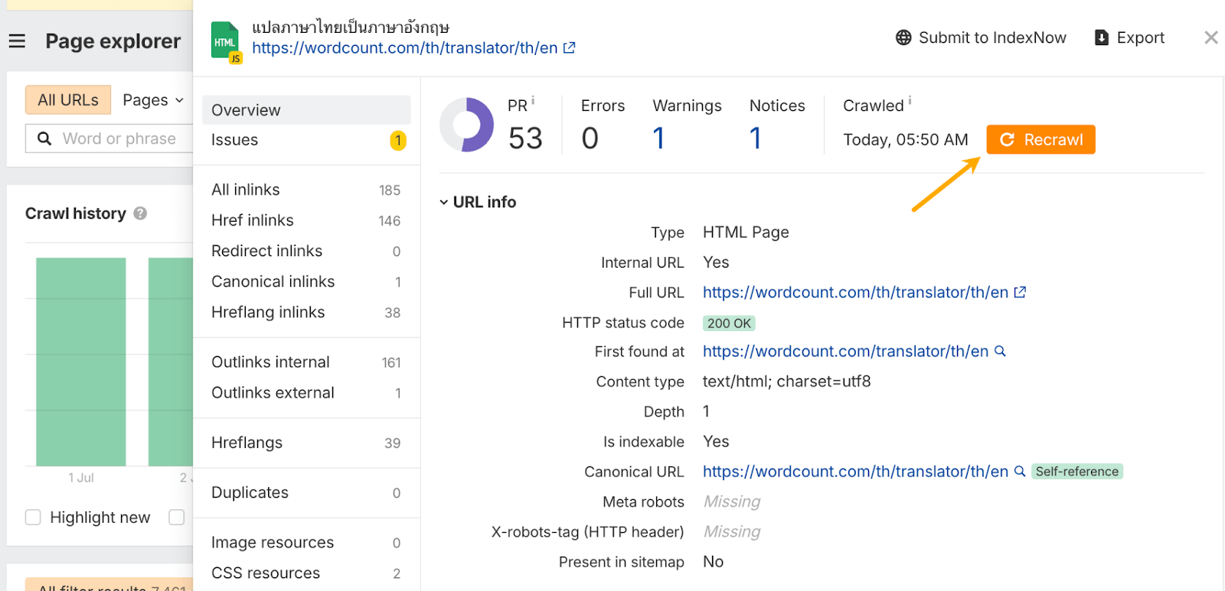Select Hreflang inlinks in sidebar
This screenshot has width=1225, height=591.
click(268, 312)
